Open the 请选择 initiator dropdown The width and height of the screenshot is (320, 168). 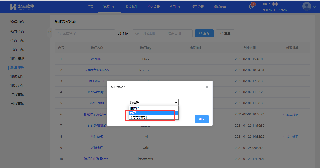tap(153, 102)
